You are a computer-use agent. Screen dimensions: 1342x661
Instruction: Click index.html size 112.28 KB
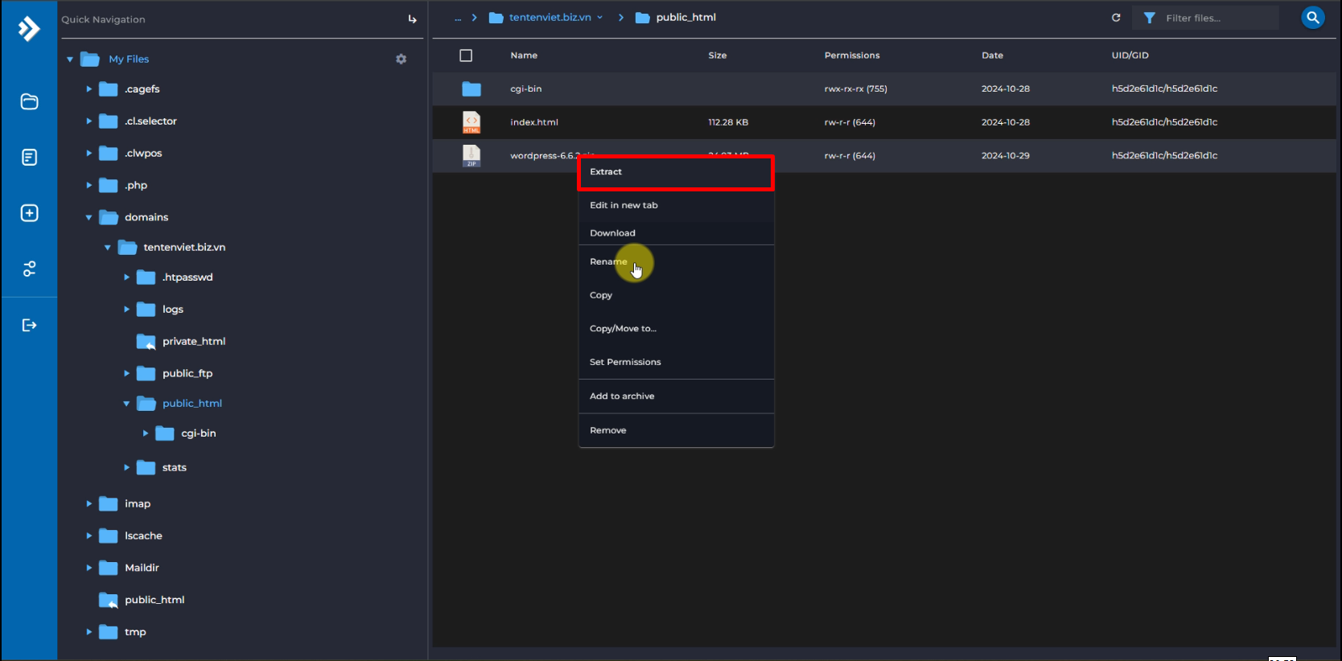click(728, 122)
